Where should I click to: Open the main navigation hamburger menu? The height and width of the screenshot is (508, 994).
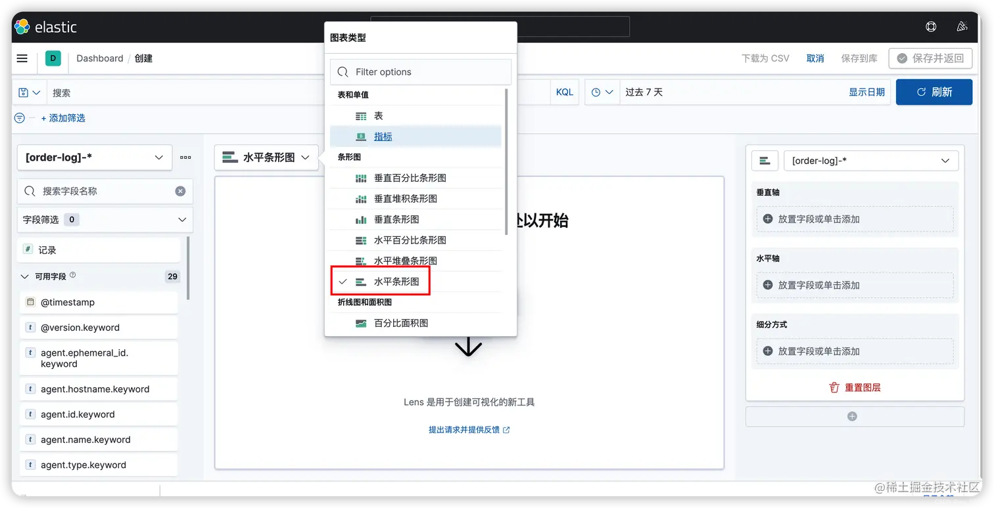22,58
